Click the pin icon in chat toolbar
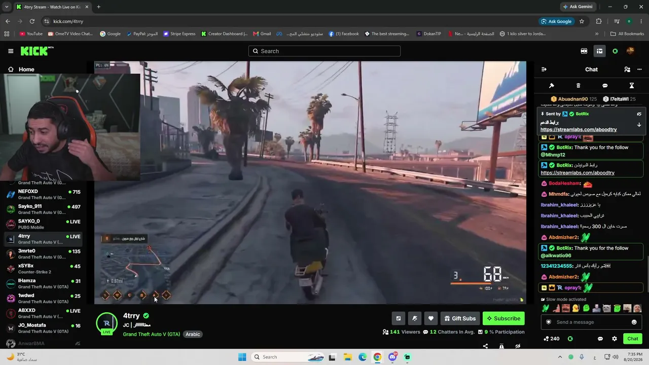Viewport: 649px width, 365px height. (x=552, y=86)
